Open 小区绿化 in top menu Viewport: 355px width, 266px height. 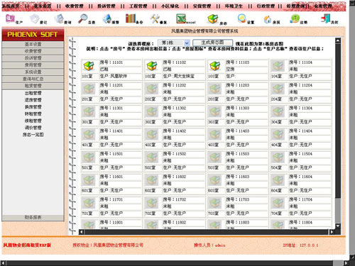(x=170, y=6)
